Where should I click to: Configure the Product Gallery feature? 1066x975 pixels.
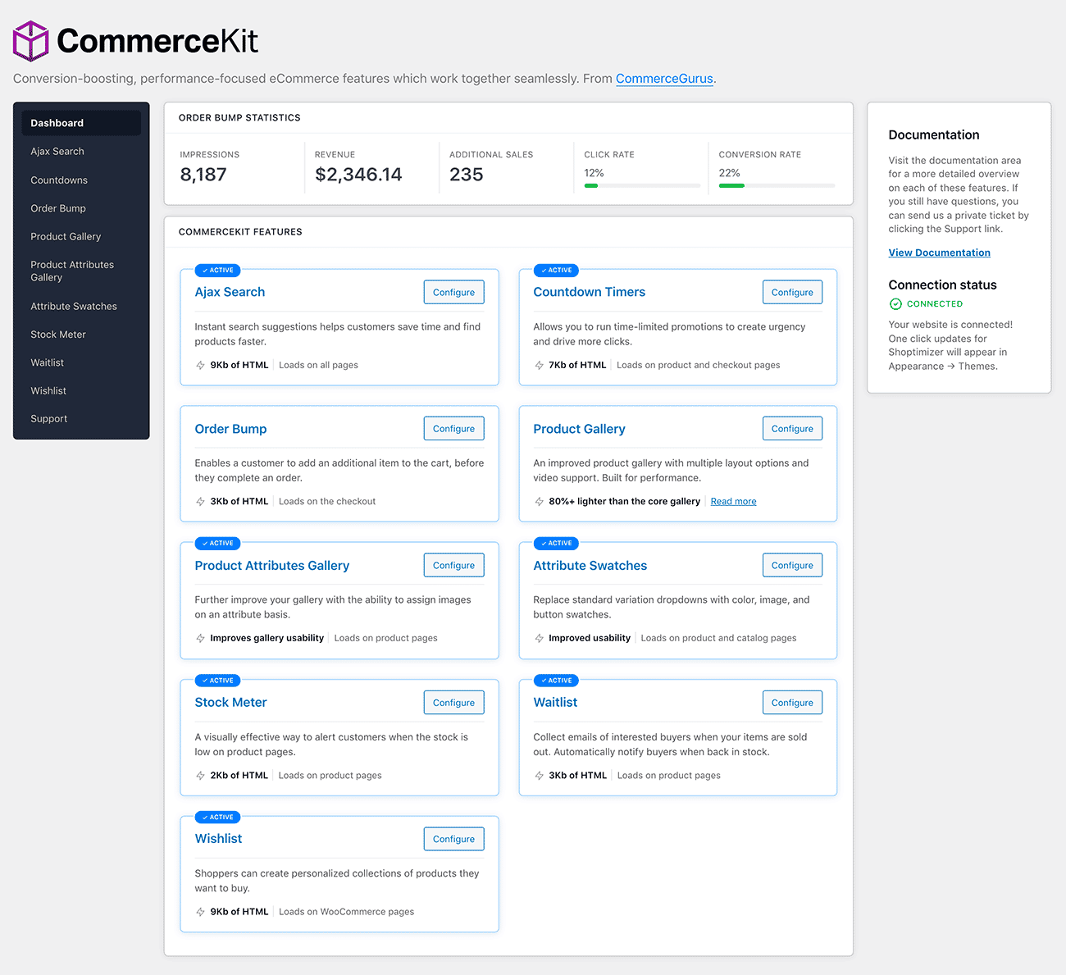click(x=792, y=428)
